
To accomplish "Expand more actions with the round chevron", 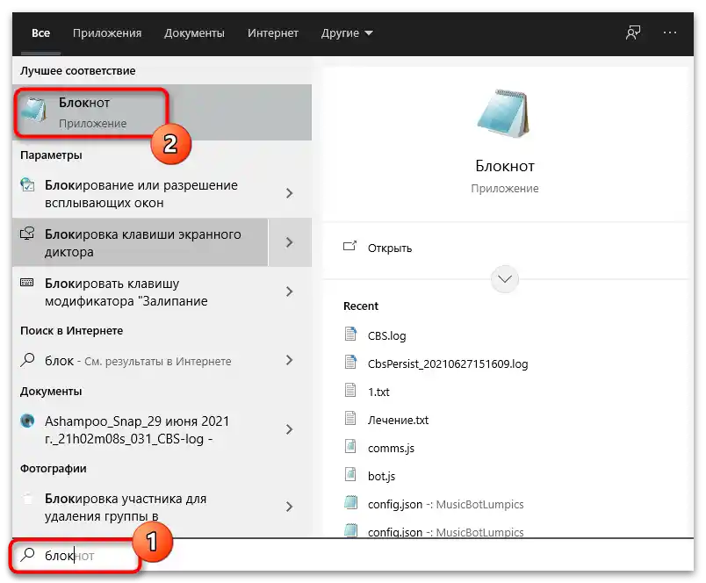I will [x=504, y=279].
